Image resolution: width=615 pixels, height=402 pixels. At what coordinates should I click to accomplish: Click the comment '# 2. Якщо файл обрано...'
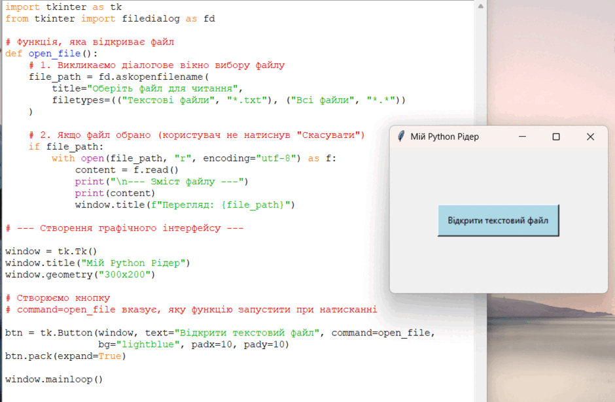[x=197, y=135]
